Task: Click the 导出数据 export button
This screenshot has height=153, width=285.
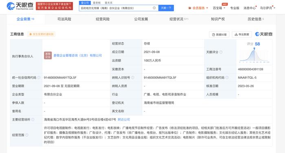Action: (x=242, y=34)
